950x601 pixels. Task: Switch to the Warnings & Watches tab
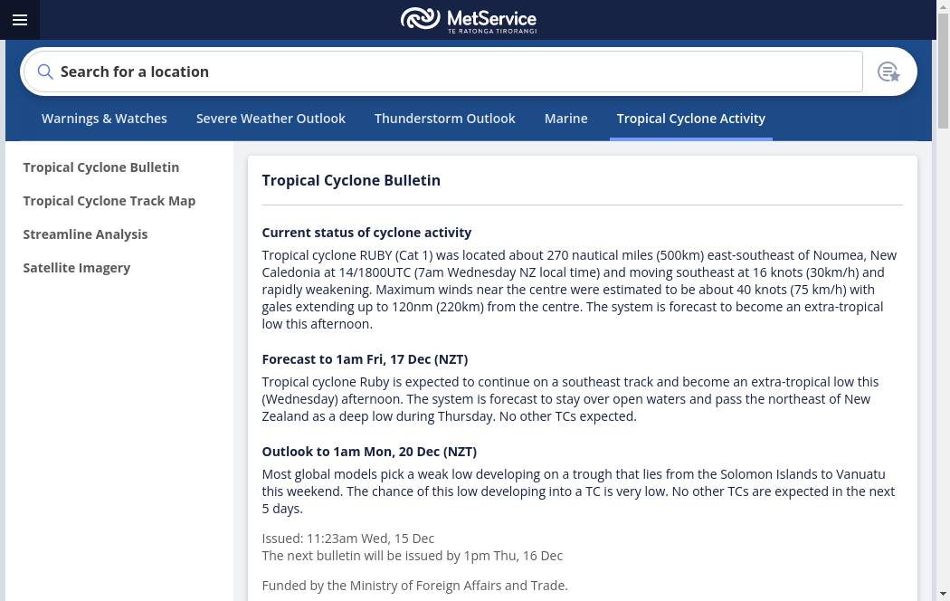(104, 119)
